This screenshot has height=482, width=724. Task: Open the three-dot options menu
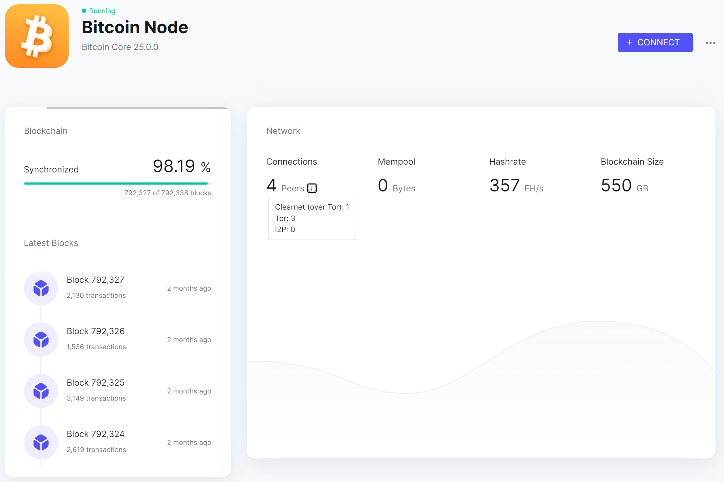710,43
